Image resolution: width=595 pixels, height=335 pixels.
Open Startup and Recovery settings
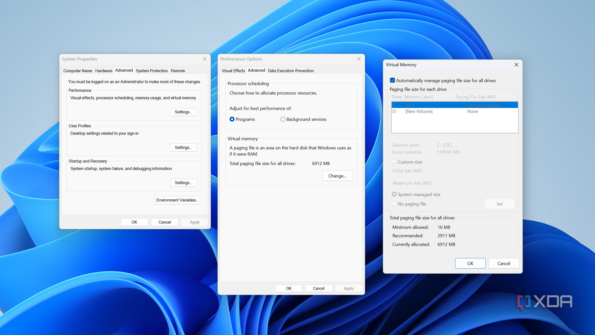183,183
